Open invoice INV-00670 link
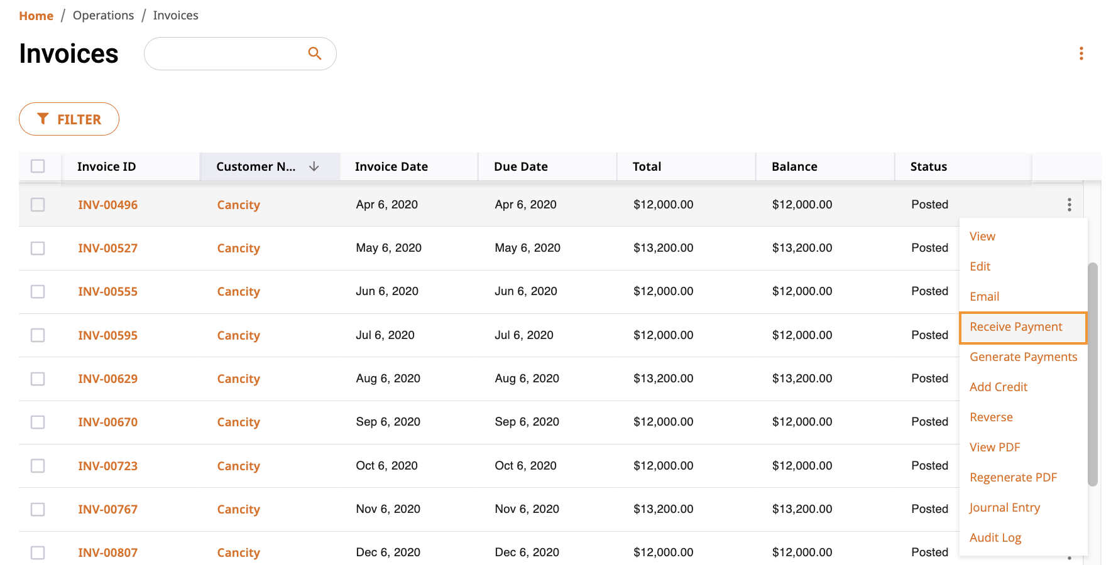Image resolution: width=1111 pixels, height=565 pixels. pyautogui.click(x=107, y=422)
